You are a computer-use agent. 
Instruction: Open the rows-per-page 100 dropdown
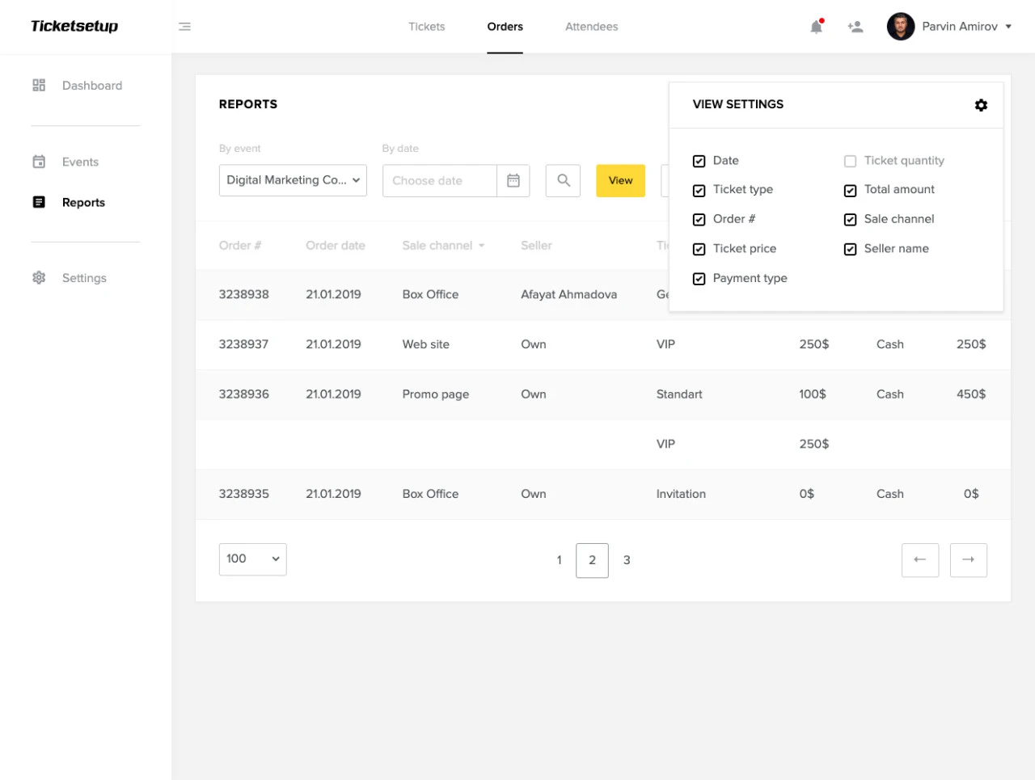252,559
